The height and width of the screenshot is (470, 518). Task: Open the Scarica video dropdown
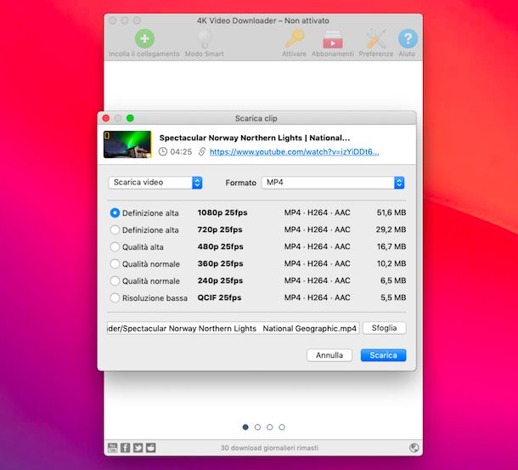[155, 183]
